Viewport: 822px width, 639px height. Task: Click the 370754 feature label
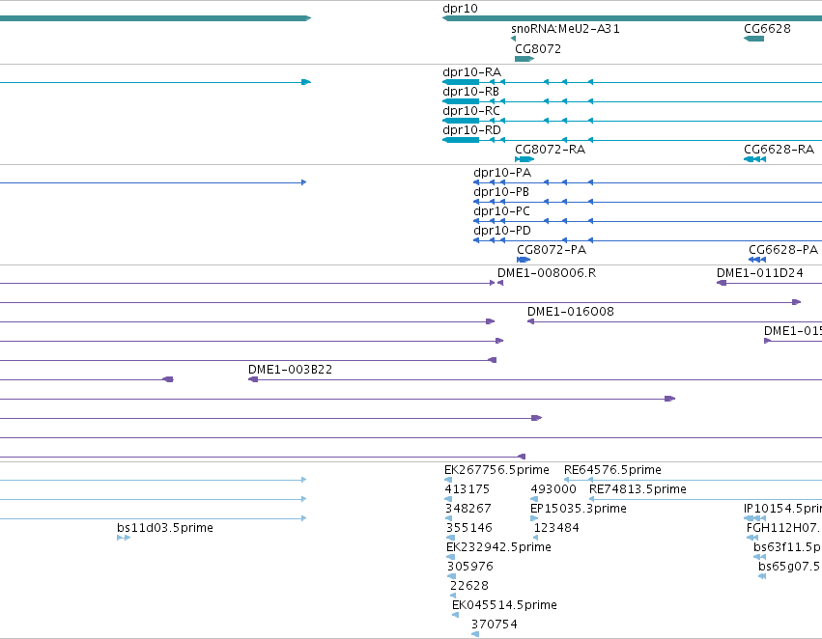(495, 625)
